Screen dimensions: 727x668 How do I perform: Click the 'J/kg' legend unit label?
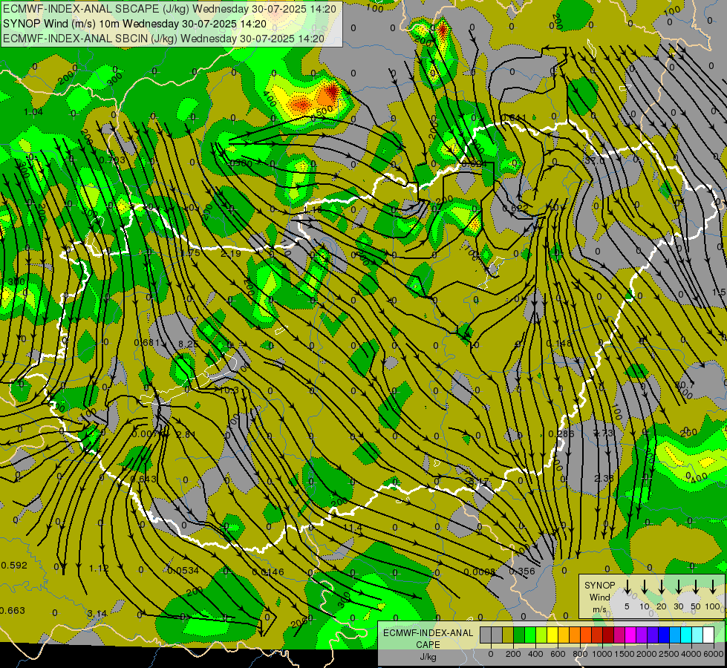click(428, 657)
